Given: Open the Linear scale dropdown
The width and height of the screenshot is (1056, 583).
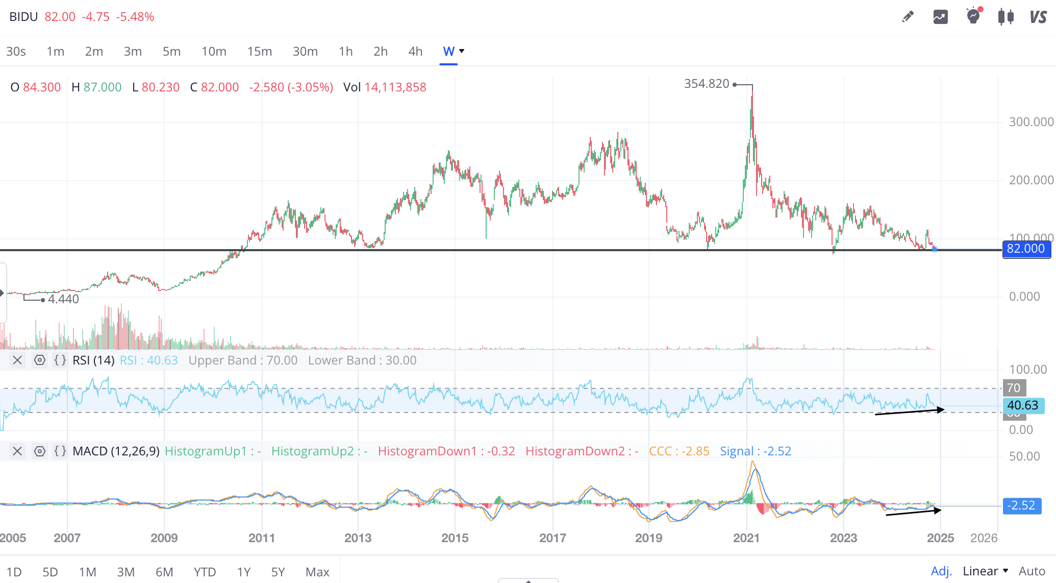Looking at the screenshot, I should (986, 571).
